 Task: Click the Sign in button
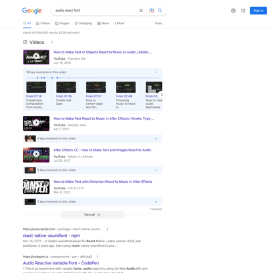(259, 11)
